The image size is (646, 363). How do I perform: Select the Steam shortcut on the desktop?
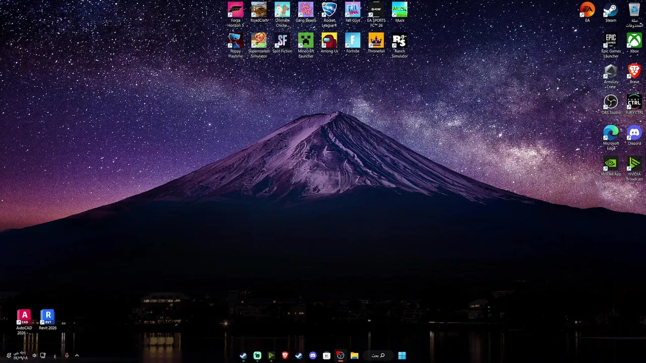pyautogui.click(x=611, y=13)
